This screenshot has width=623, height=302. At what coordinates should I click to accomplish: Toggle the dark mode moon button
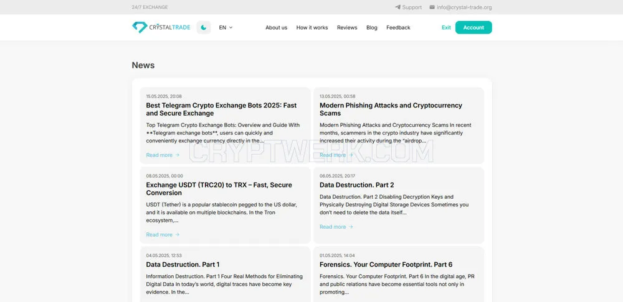[x=204, y=27]
